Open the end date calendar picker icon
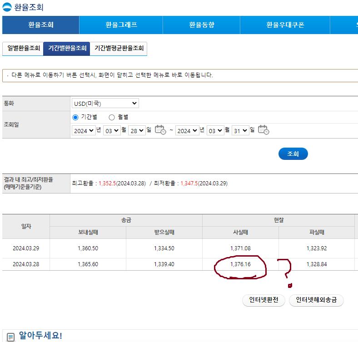 coord(264,130)
